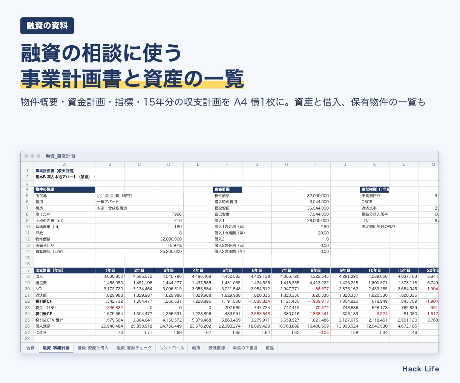Screen dimensions: 460x383
Task: Select the 1,458,080 operating cost cell
Action: click(x=110, y=283)
